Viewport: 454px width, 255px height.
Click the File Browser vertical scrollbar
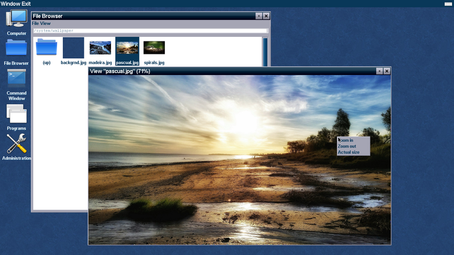[x=265, y=52]
